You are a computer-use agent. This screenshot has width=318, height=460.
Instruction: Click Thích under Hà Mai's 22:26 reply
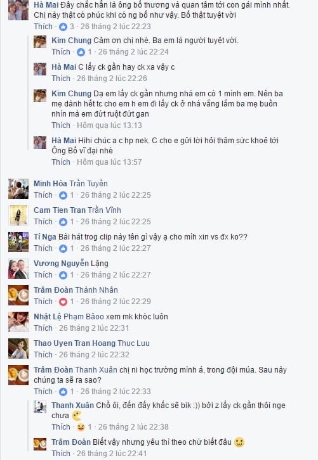click(61, 79)
